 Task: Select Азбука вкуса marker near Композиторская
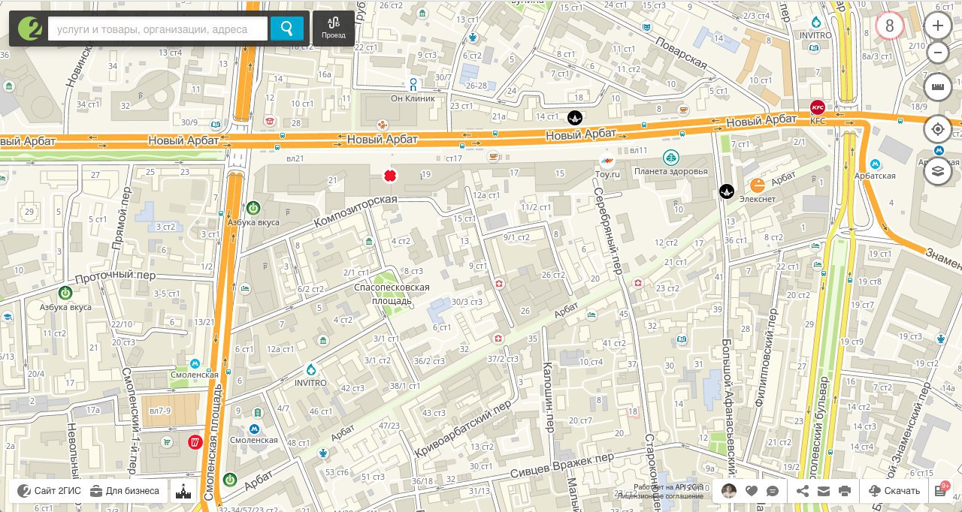[x=253, y=208]
